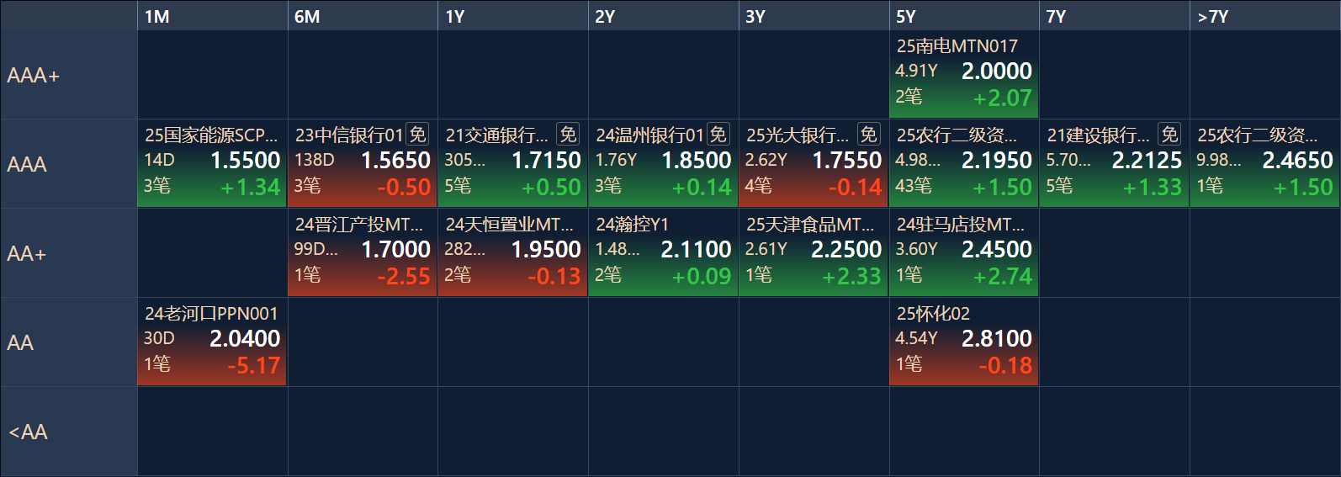Click the 免 badge on 24温州银行01
Screen dimensions: 1341x477
coord(718,135)
